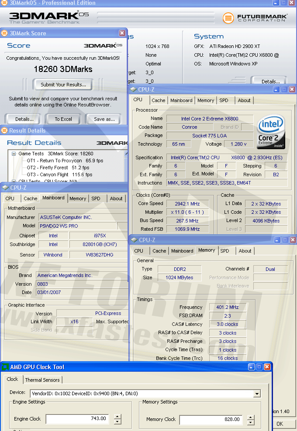Click the Rated FSB 1069.9 MHz value
The image size is (297, 431).
pos(187,229)
